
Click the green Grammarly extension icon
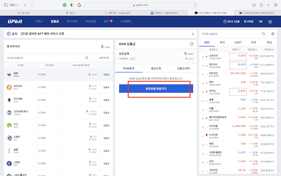(65, 5)
